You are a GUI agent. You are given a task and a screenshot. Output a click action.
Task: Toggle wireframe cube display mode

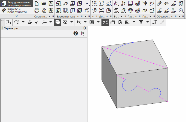(x=65, y=22)
